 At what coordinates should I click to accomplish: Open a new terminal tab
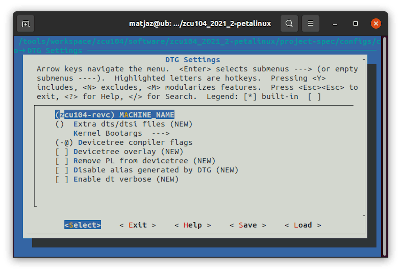point(25,23)
